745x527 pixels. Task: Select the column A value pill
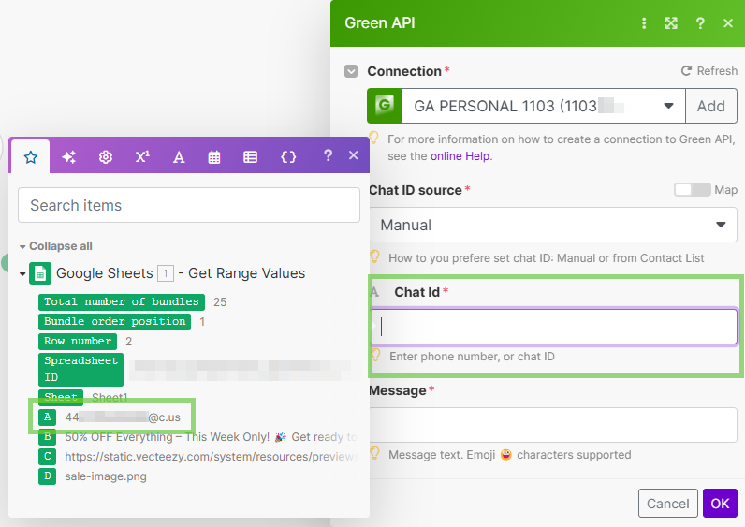tap(47, 417)
